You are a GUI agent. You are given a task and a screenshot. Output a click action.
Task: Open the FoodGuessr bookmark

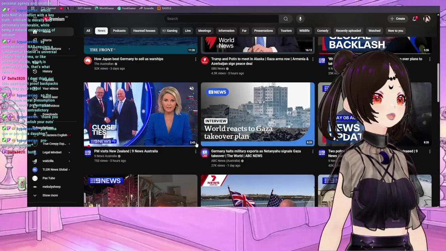(127, 8)
